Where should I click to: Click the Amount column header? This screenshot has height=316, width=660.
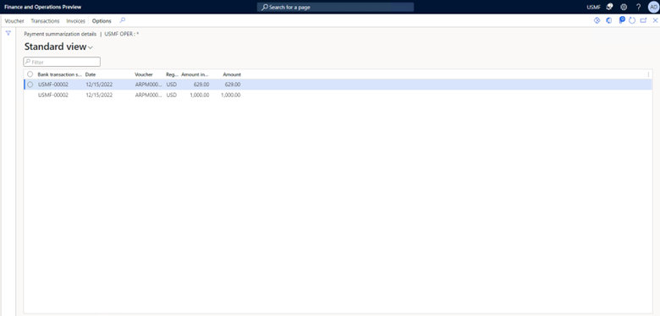point(232,74)
